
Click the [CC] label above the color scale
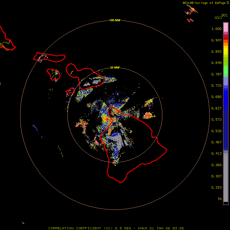tap(218, 18)
